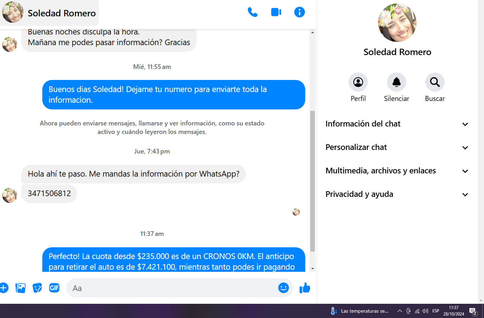
Task: Toggle the conversation info panel icon
Action: pyautogui.click(x=299, y=12)
